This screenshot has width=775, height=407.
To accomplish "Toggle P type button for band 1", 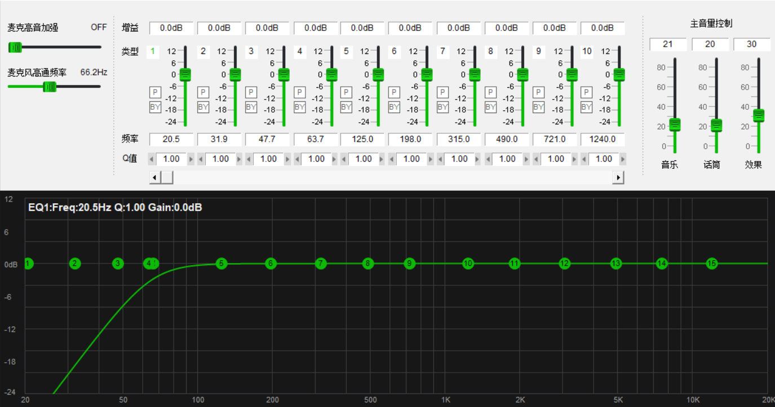I will coord(155,92).
